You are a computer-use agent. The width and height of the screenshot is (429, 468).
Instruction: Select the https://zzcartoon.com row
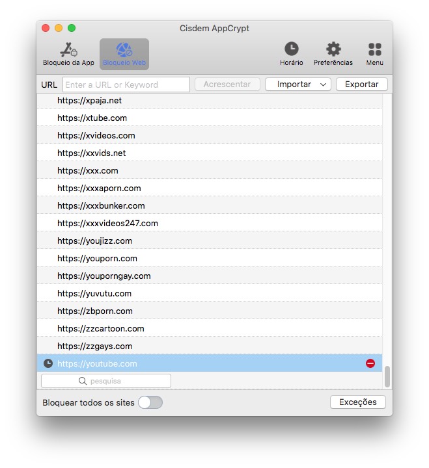pyautogui.click(x=209, y=329)
